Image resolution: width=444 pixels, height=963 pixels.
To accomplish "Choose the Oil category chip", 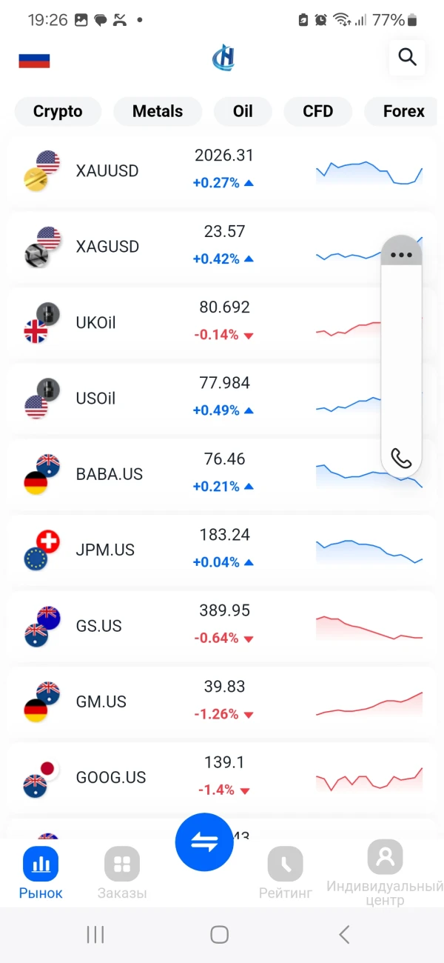I will [x=243, y=112].
